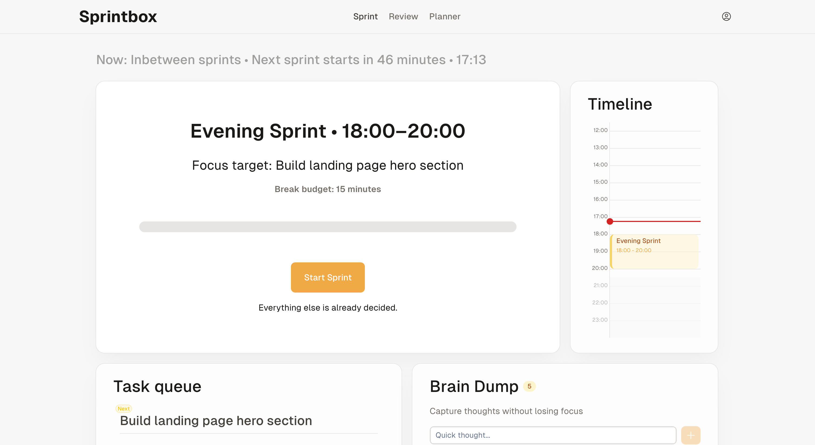Open the Review tab

click(x=403, y=16)
